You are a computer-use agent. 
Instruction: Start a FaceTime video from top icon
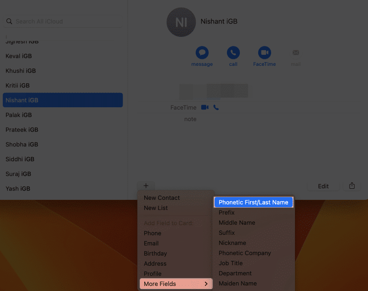pyautogui.click(x=265, y=52)
